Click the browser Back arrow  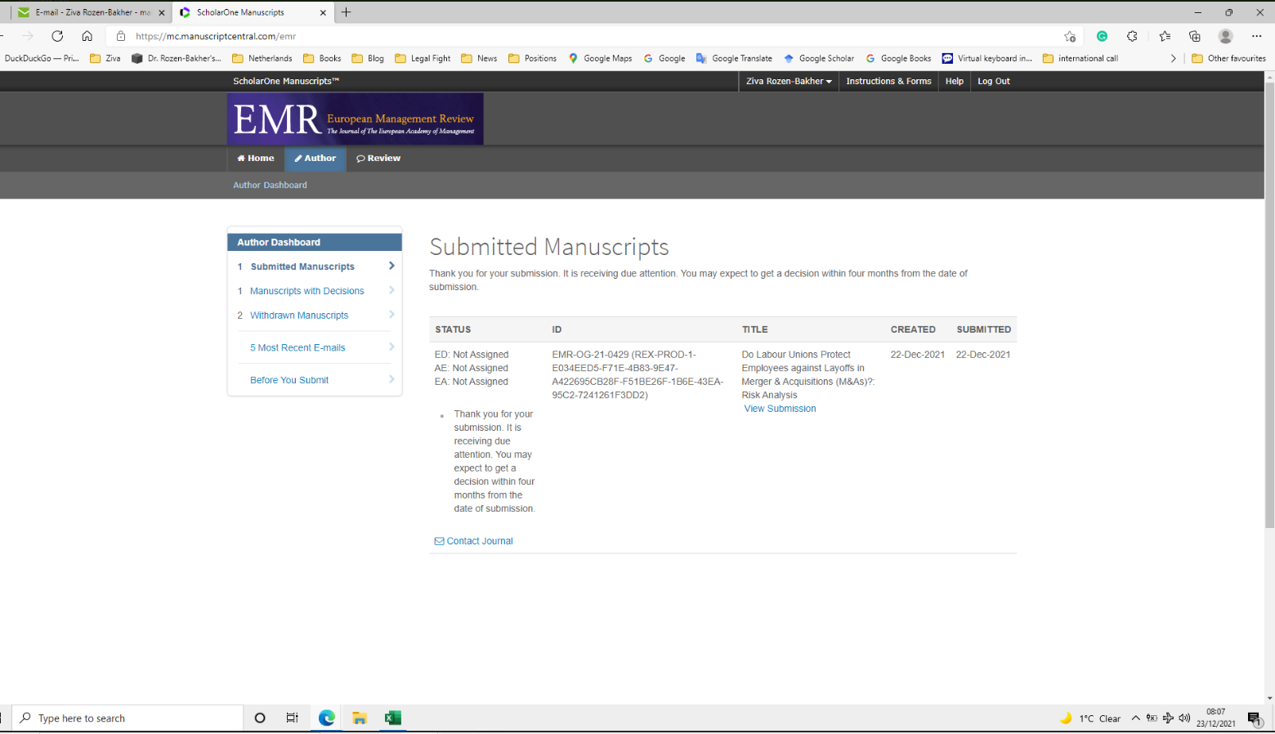coord(2,36)
